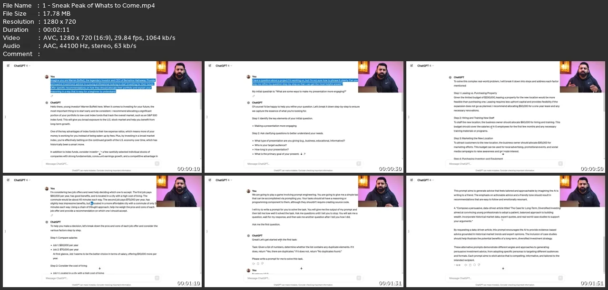Click 'Ask me the first question.' text
Viewport: 608px width, 290px height.
click(x=266, y=225)
